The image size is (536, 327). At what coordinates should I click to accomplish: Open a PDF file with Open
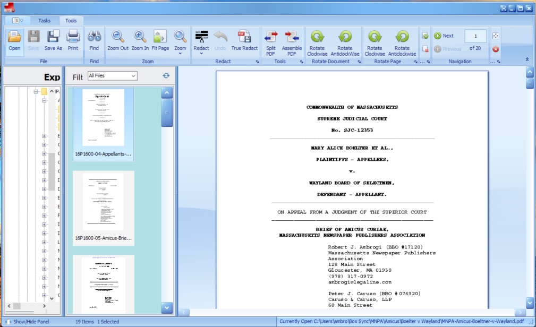click(x=14, y=41)
